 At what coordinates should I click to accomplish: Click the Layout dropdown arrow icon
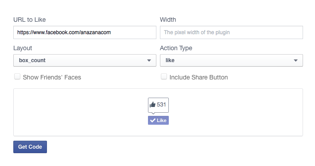click(149, 60)
